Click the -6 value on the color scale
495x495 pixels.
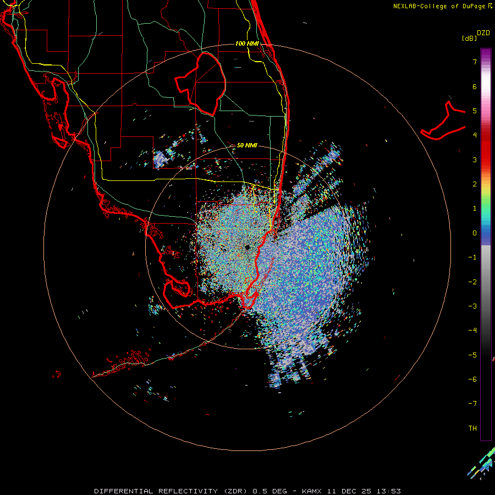tap(472, 380)
